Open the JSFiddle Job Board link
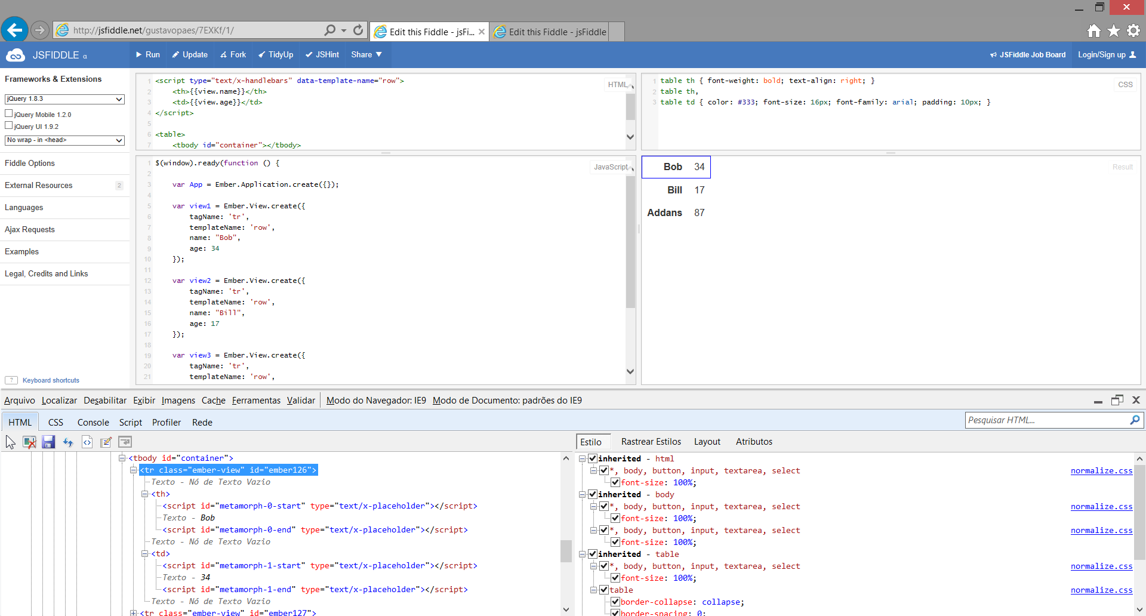This screenshot has width=1146, height=616. point(1028,55)
